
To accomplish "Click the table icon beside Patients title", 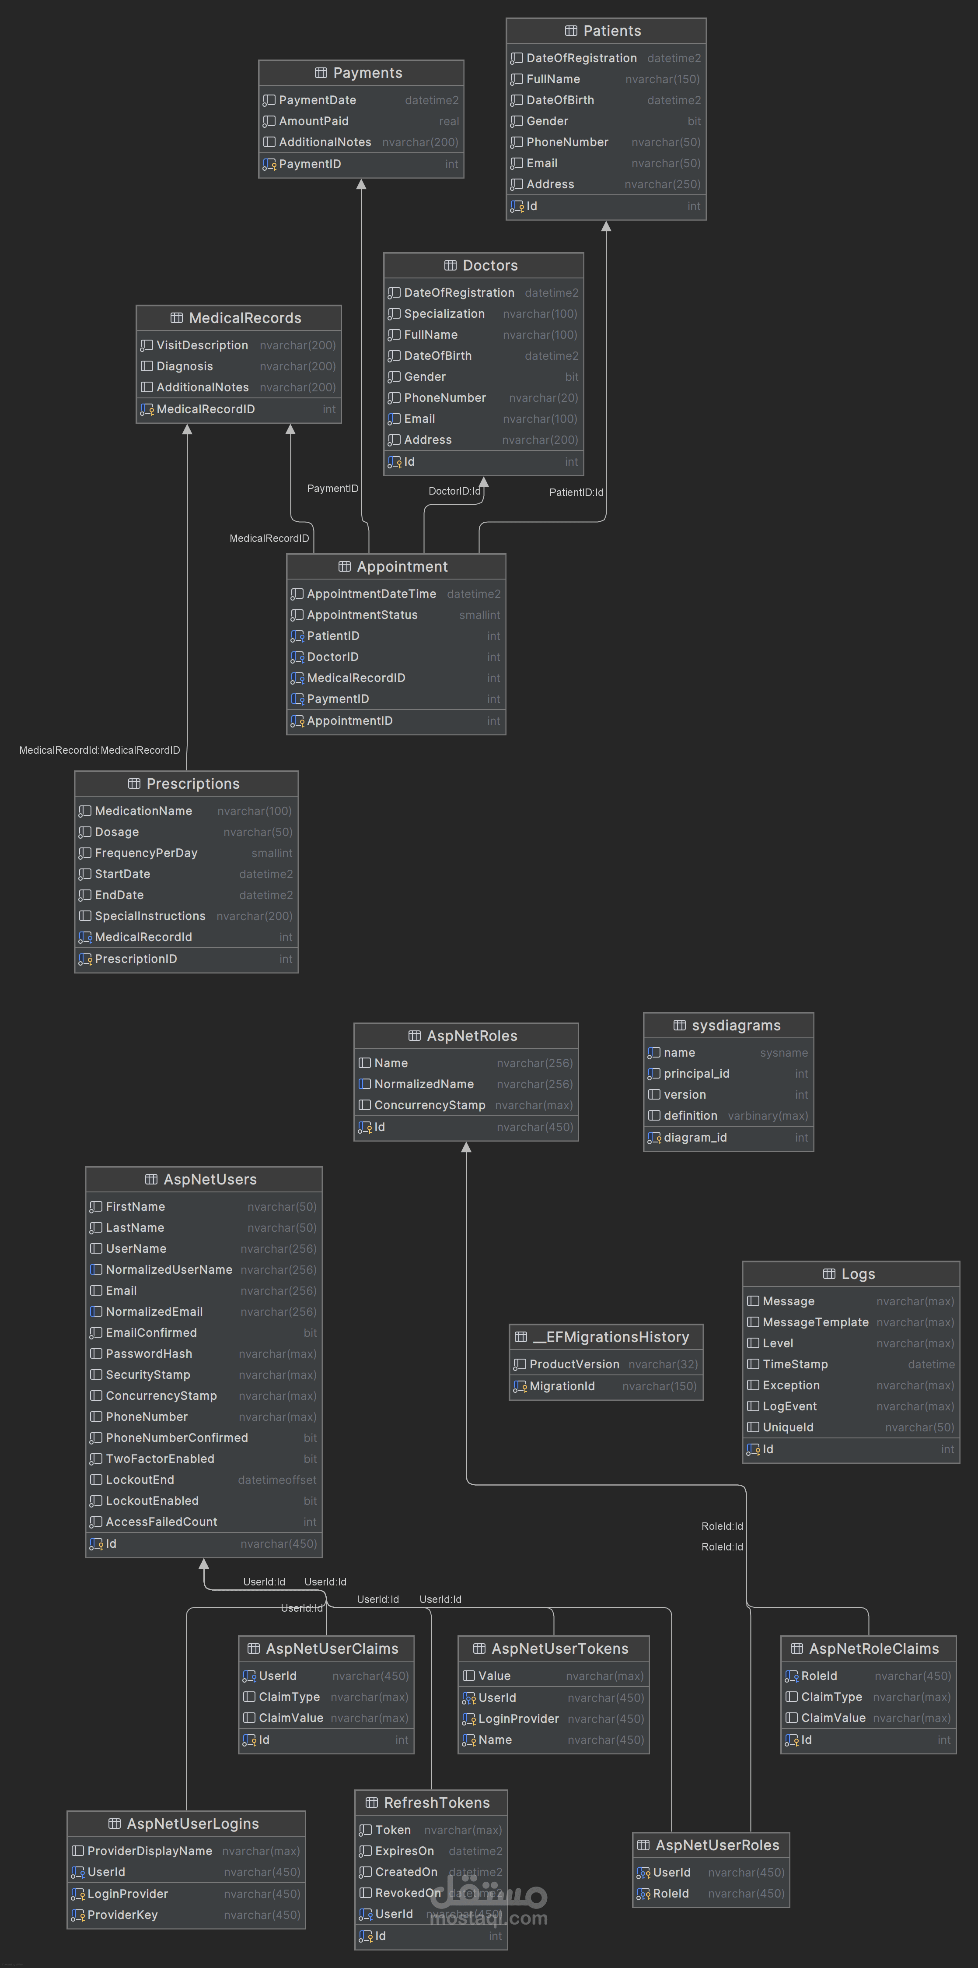I will [570, 31].
